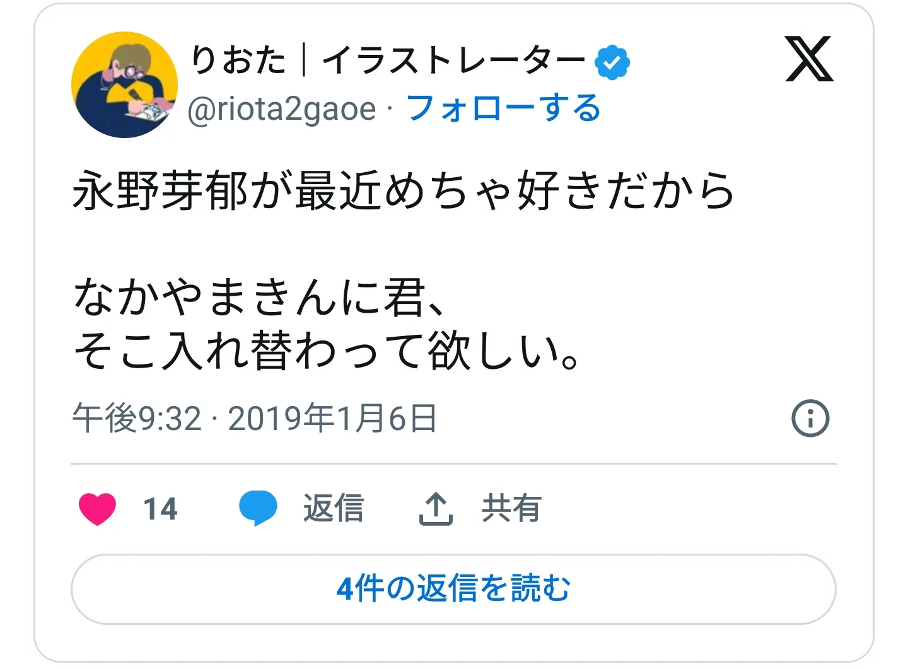Open the りおた profile avatar
The width and height of the screenshot is (908, 669).
point(124,84)
